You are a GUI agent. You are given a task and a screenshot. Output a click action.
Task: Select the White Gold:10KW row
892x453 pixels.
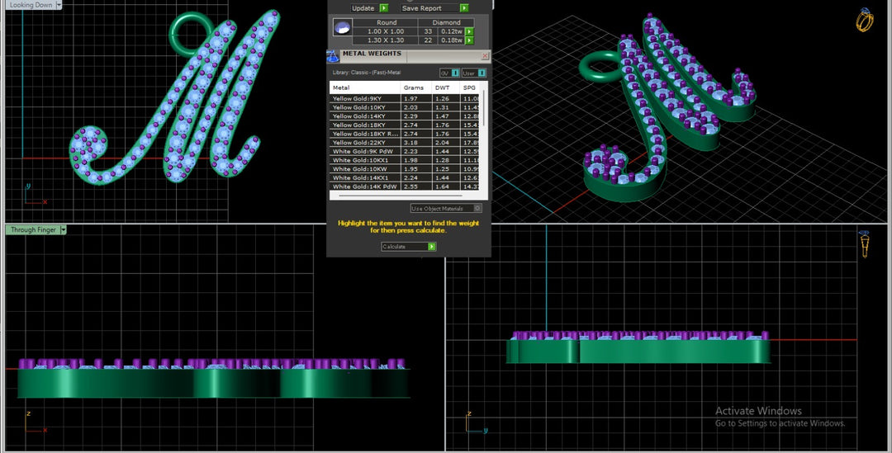[364, 169]
